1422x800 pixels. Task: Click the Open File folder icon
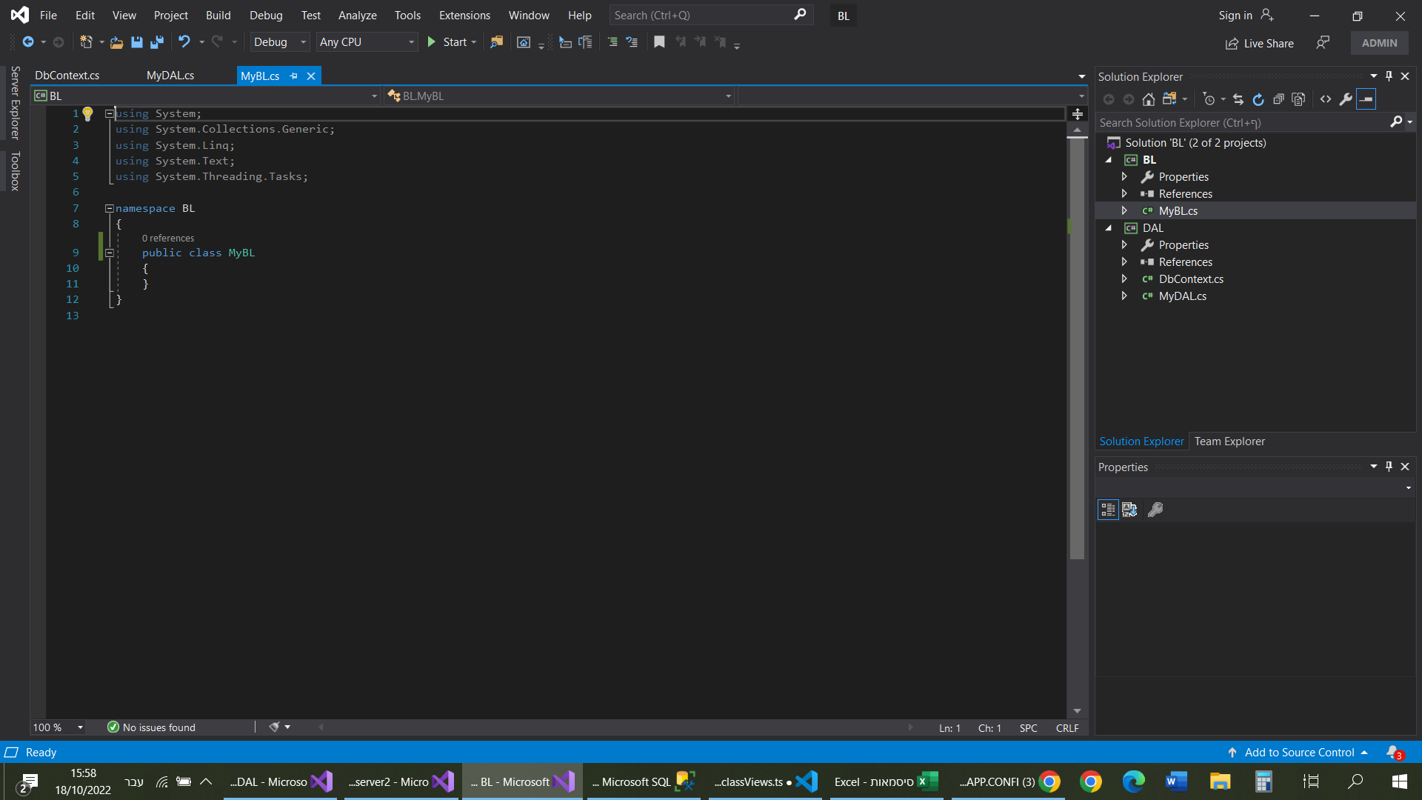116,42
